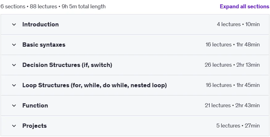Select the Introduction section title

[x=41, y=25]
